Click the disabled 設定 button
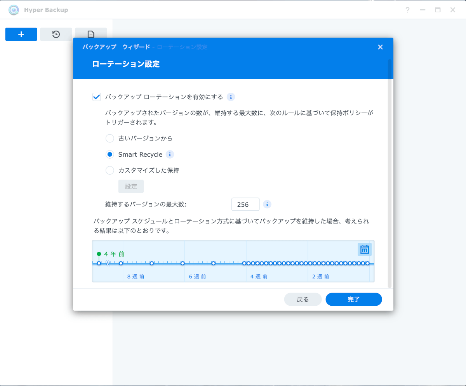This screenshot has height=386, width=466. (131, 186)
